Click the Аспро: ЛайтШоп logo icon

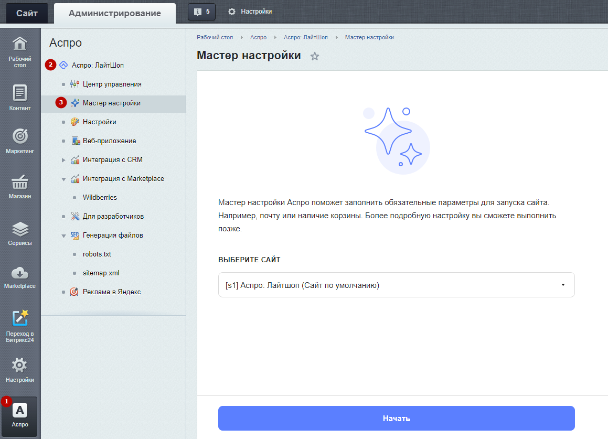tap(63, 65)
